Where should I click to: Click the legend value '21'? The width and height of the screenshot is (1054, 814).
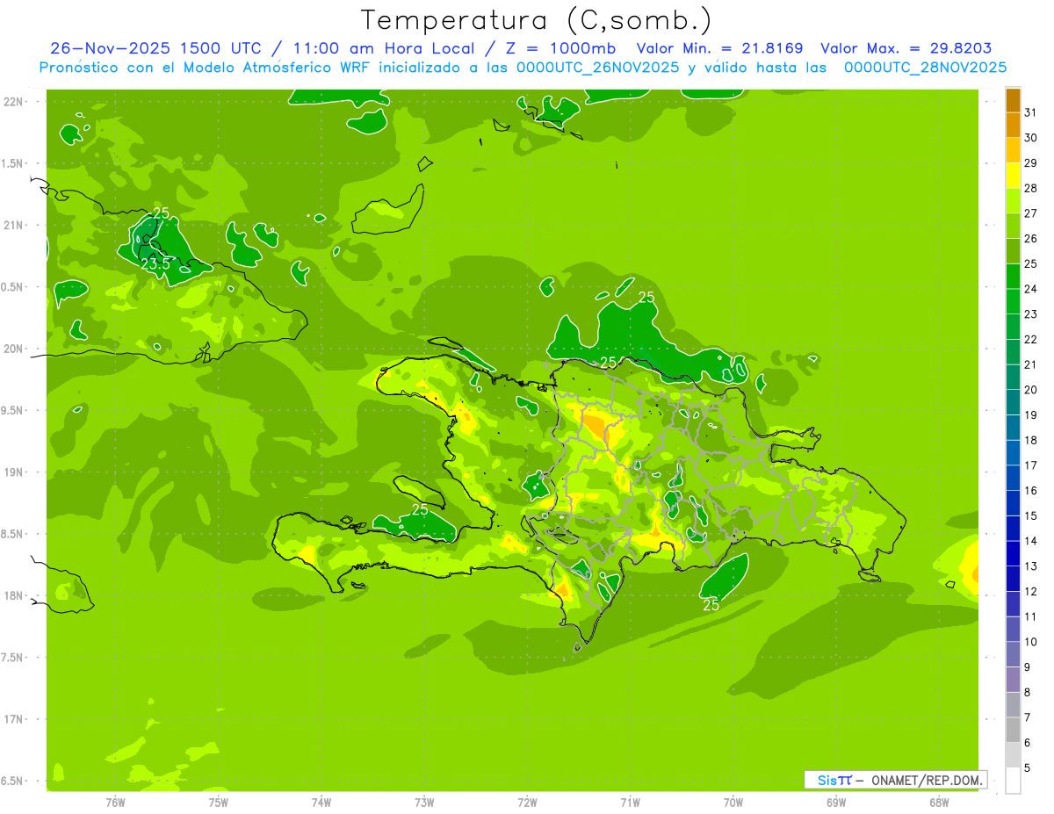[x=1031, y=364]
